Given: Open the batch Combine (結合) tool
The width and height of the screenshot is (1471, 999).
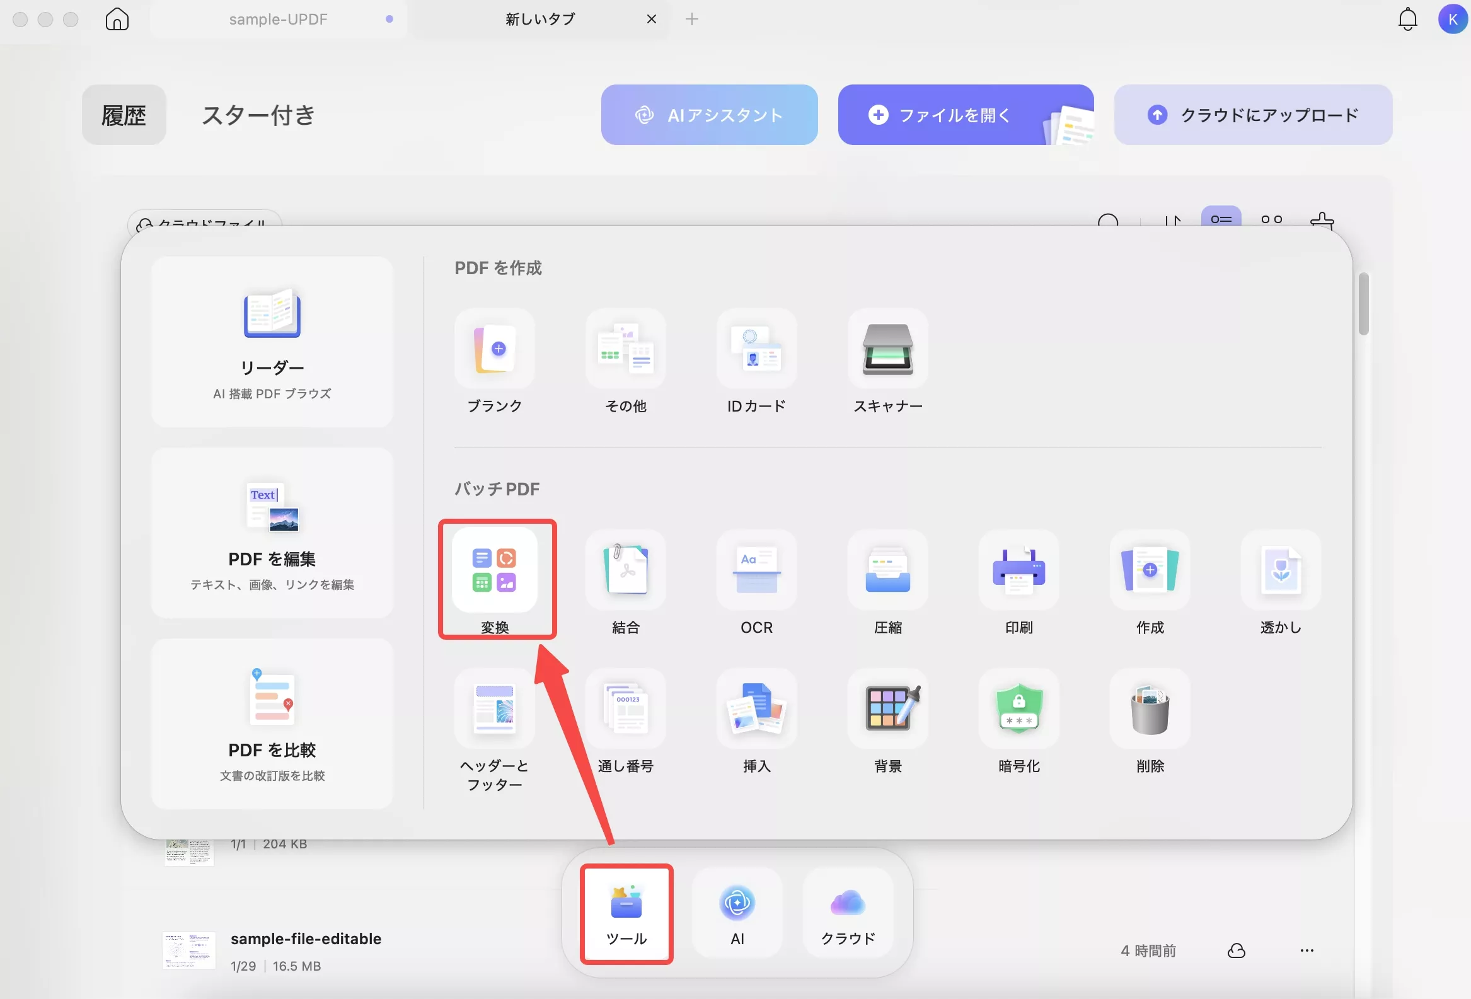Looking at the screenshot, I should point(625,570).
